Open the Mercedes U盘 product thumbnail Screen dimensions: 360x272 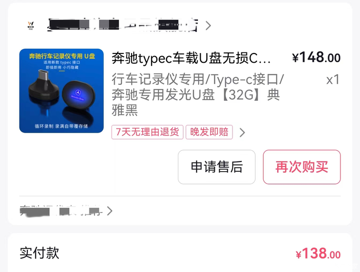point(62,90)
